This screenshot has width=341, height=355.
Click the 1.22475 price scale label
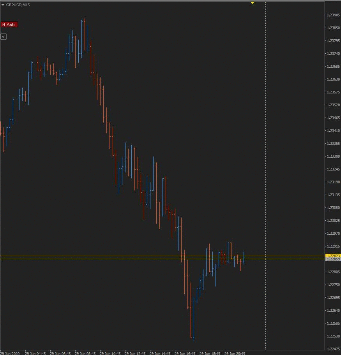tap(333, 349)
